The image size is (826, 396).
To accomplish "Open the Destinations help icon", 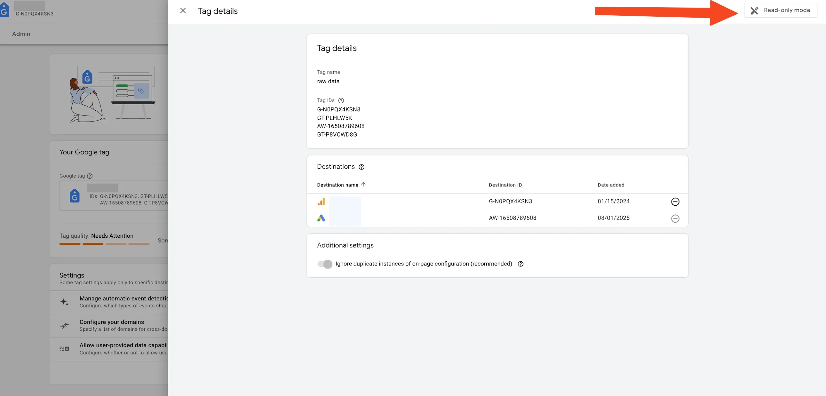I will [x=361, y=167].
